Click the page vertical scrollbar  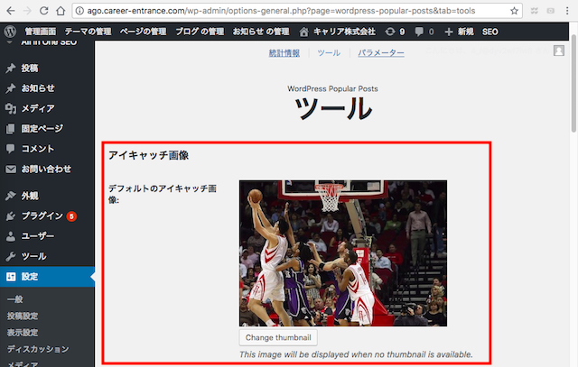point(573,85)
